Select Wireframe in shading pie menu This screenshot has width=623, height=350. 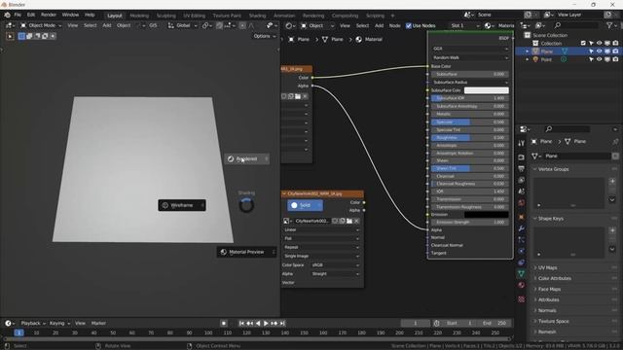pos(182,205)
